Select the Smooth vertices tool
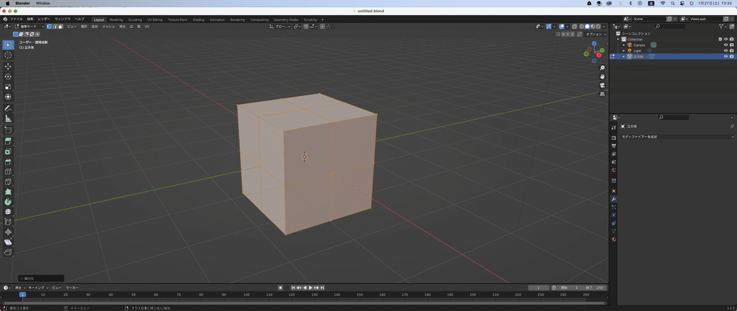Screen dimensions: 737x311 click(8, 212)
